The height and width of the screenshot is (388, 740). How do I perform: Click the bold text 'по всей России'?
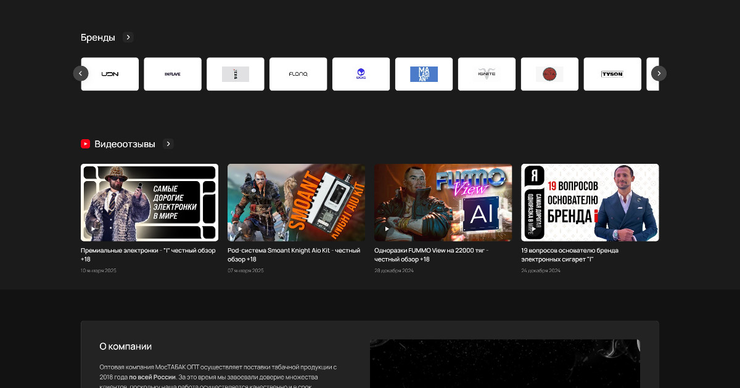152,376
